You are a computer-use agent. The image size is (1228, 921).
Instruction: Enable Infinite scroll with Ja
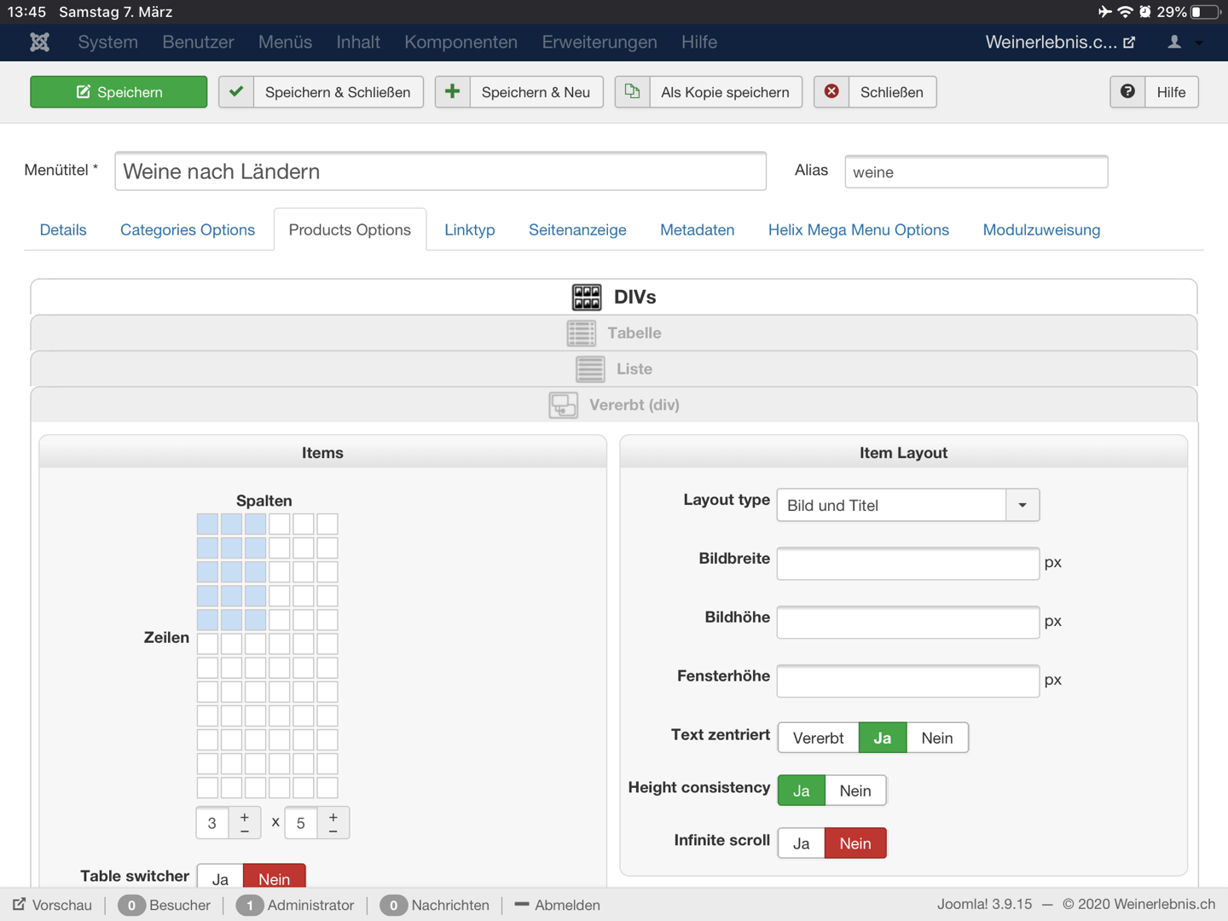tap(801, 843)
